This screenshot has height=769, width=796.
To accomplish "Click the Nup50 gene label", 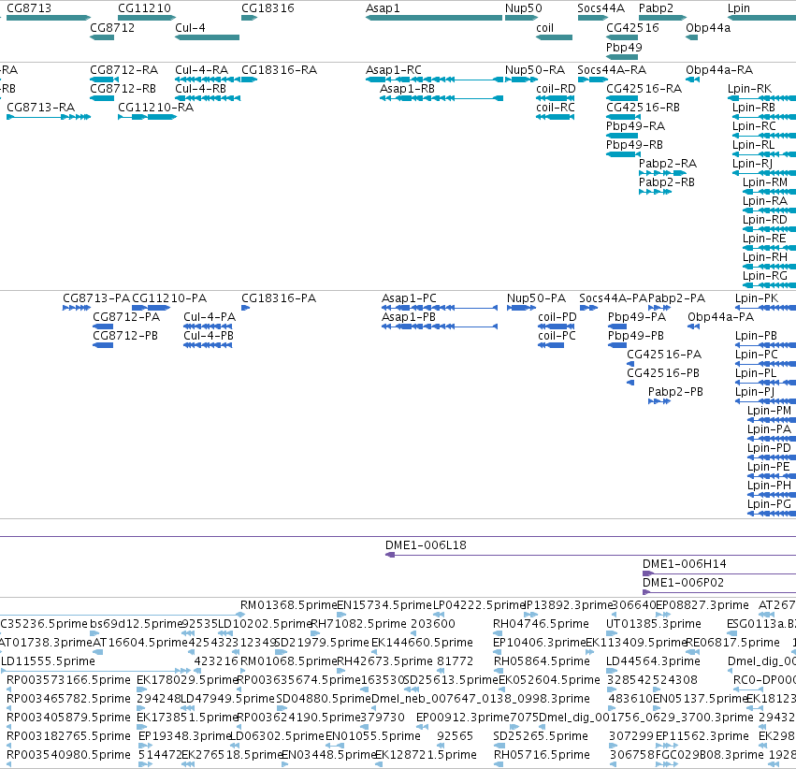I will [524, 8].
